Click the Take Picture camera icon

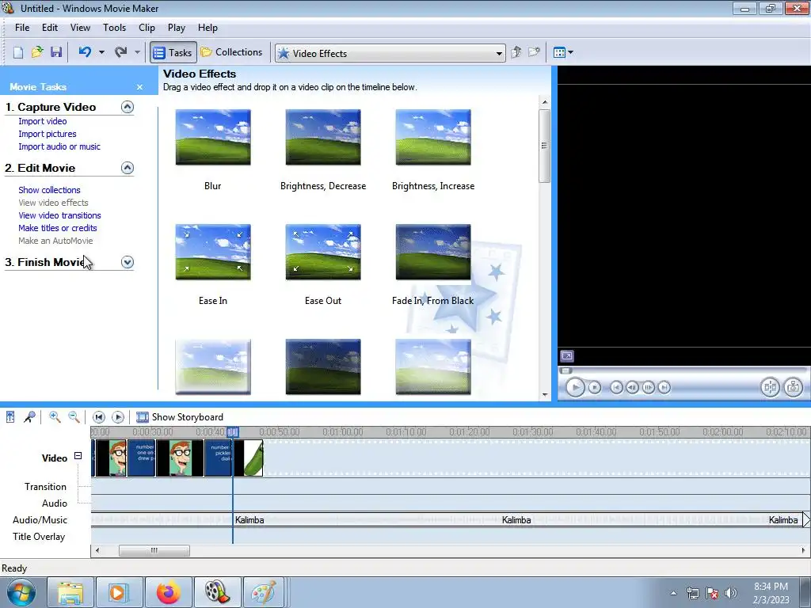click(x=794, y=387)
